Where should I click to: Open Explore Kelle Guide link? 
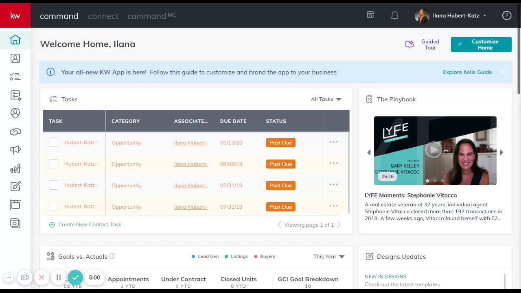pyautogui.click(x=467, y=72)
